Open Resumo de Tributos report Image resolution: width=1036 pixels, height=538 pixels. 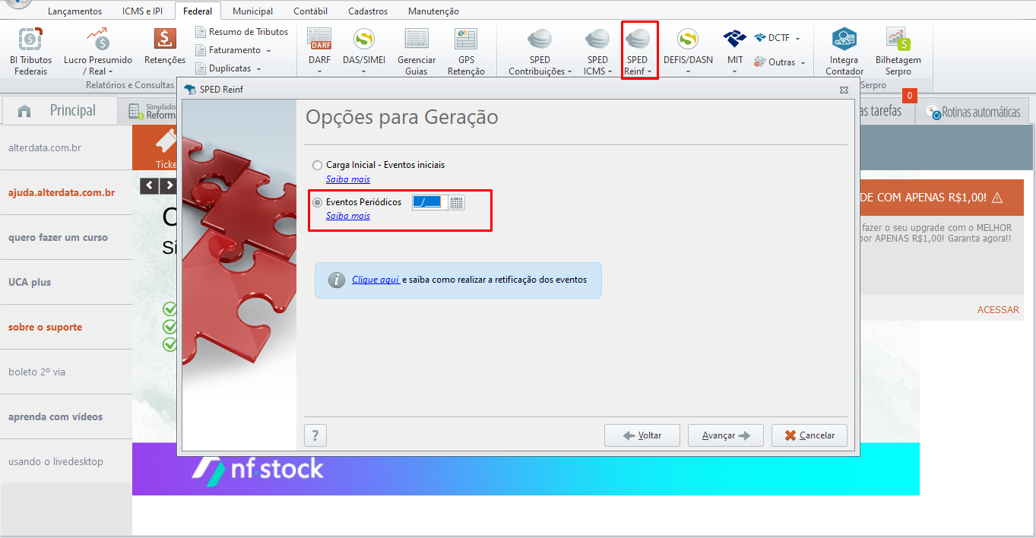point(242,32)
